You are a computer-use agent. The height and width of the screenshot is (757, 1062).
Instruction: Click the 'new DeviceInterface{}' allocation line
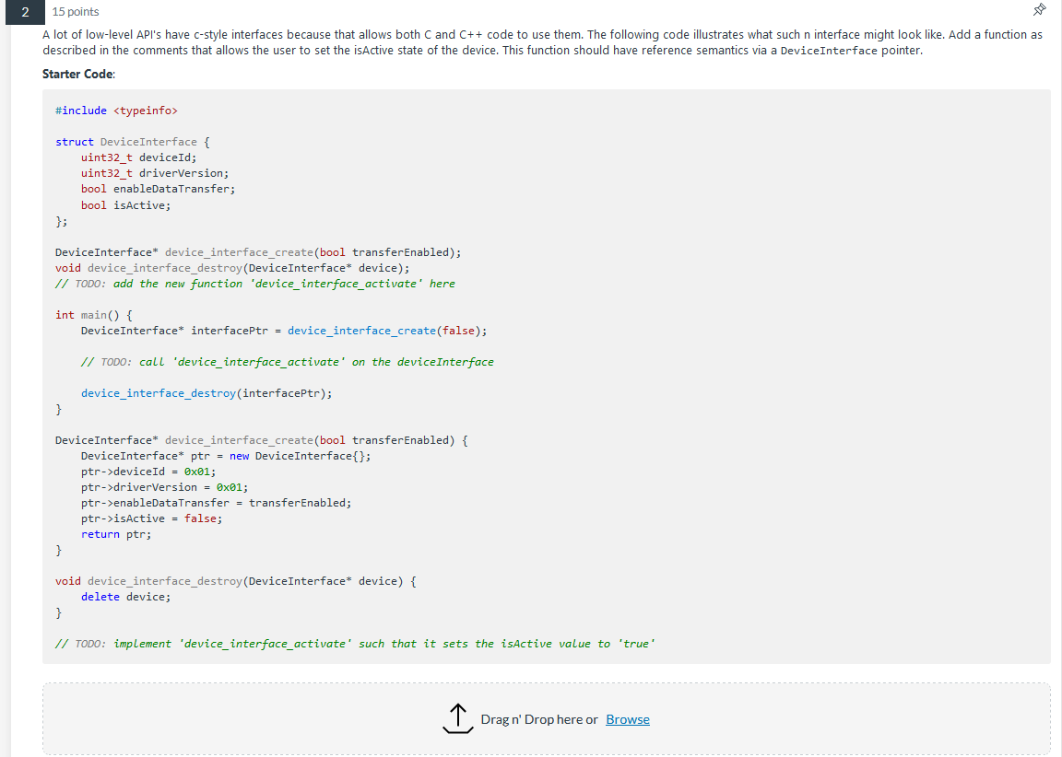[226, 456]
